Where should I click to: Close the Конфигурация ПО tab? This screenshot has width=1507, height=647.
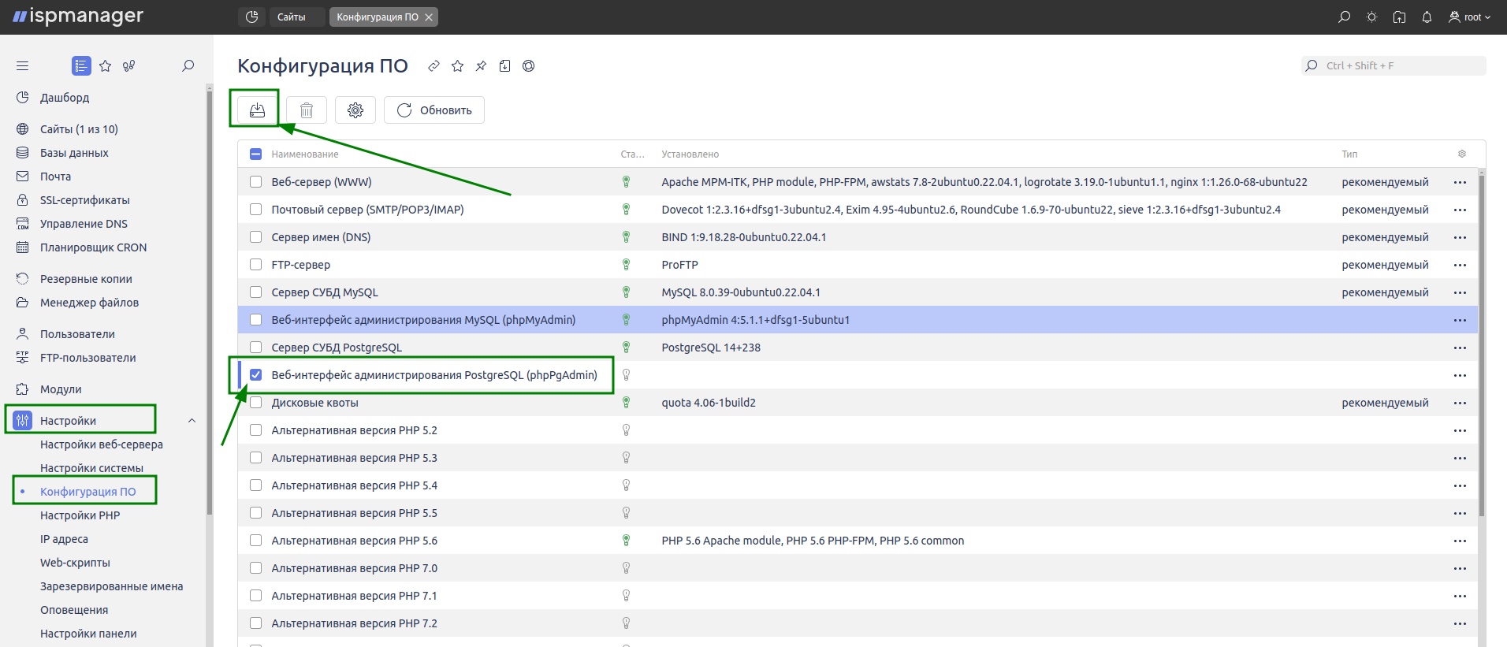[x=429, y=17]
